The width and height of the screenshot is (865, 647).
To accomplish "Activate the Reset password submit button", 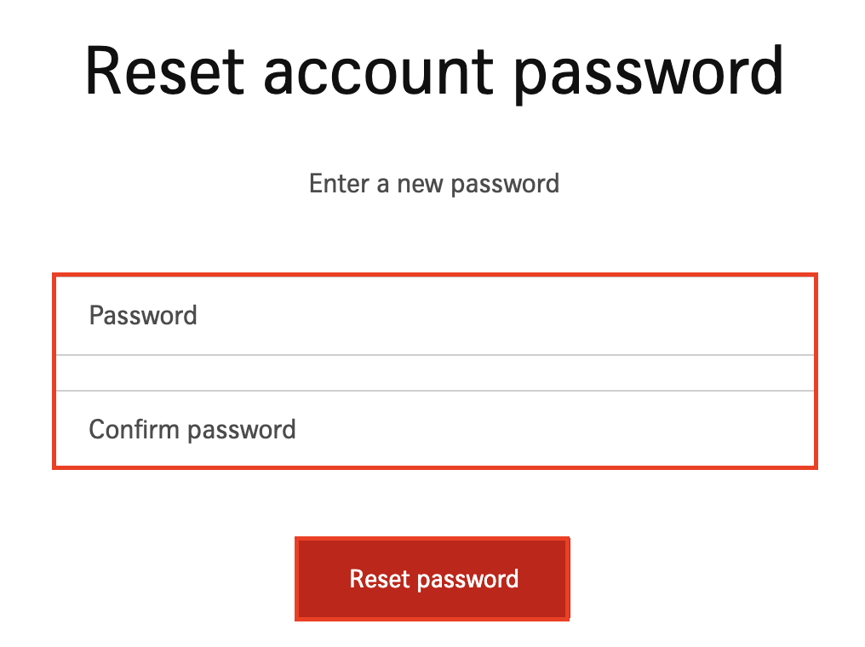I will [432, 579].
